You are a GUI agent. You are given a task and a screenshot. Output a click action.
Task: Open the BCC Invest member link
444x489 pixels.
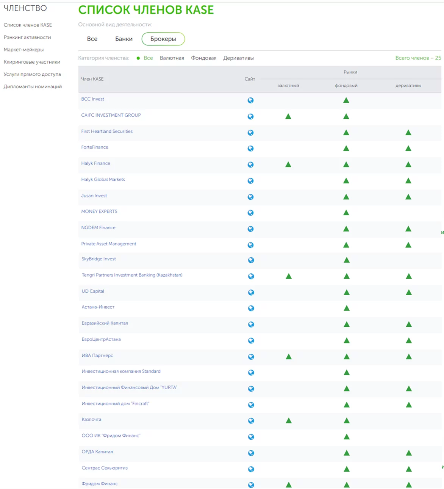coord(92,99)
